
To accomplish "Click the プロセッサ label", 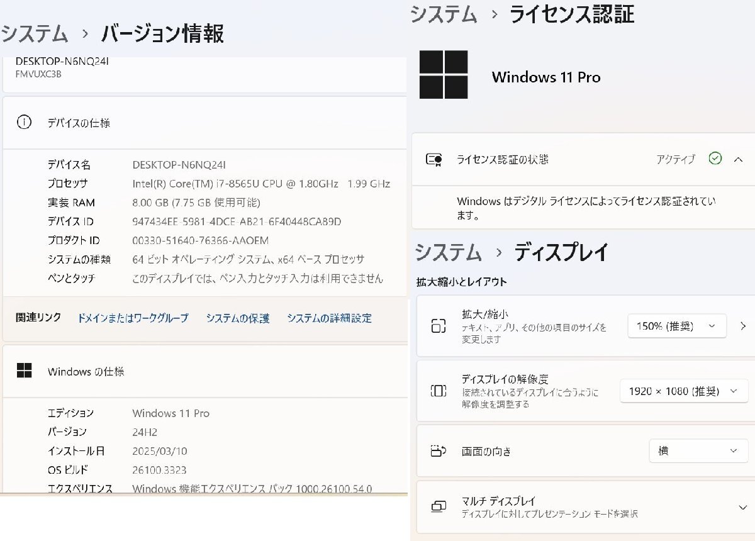I will pyautogui.click(x=67, y=184).
